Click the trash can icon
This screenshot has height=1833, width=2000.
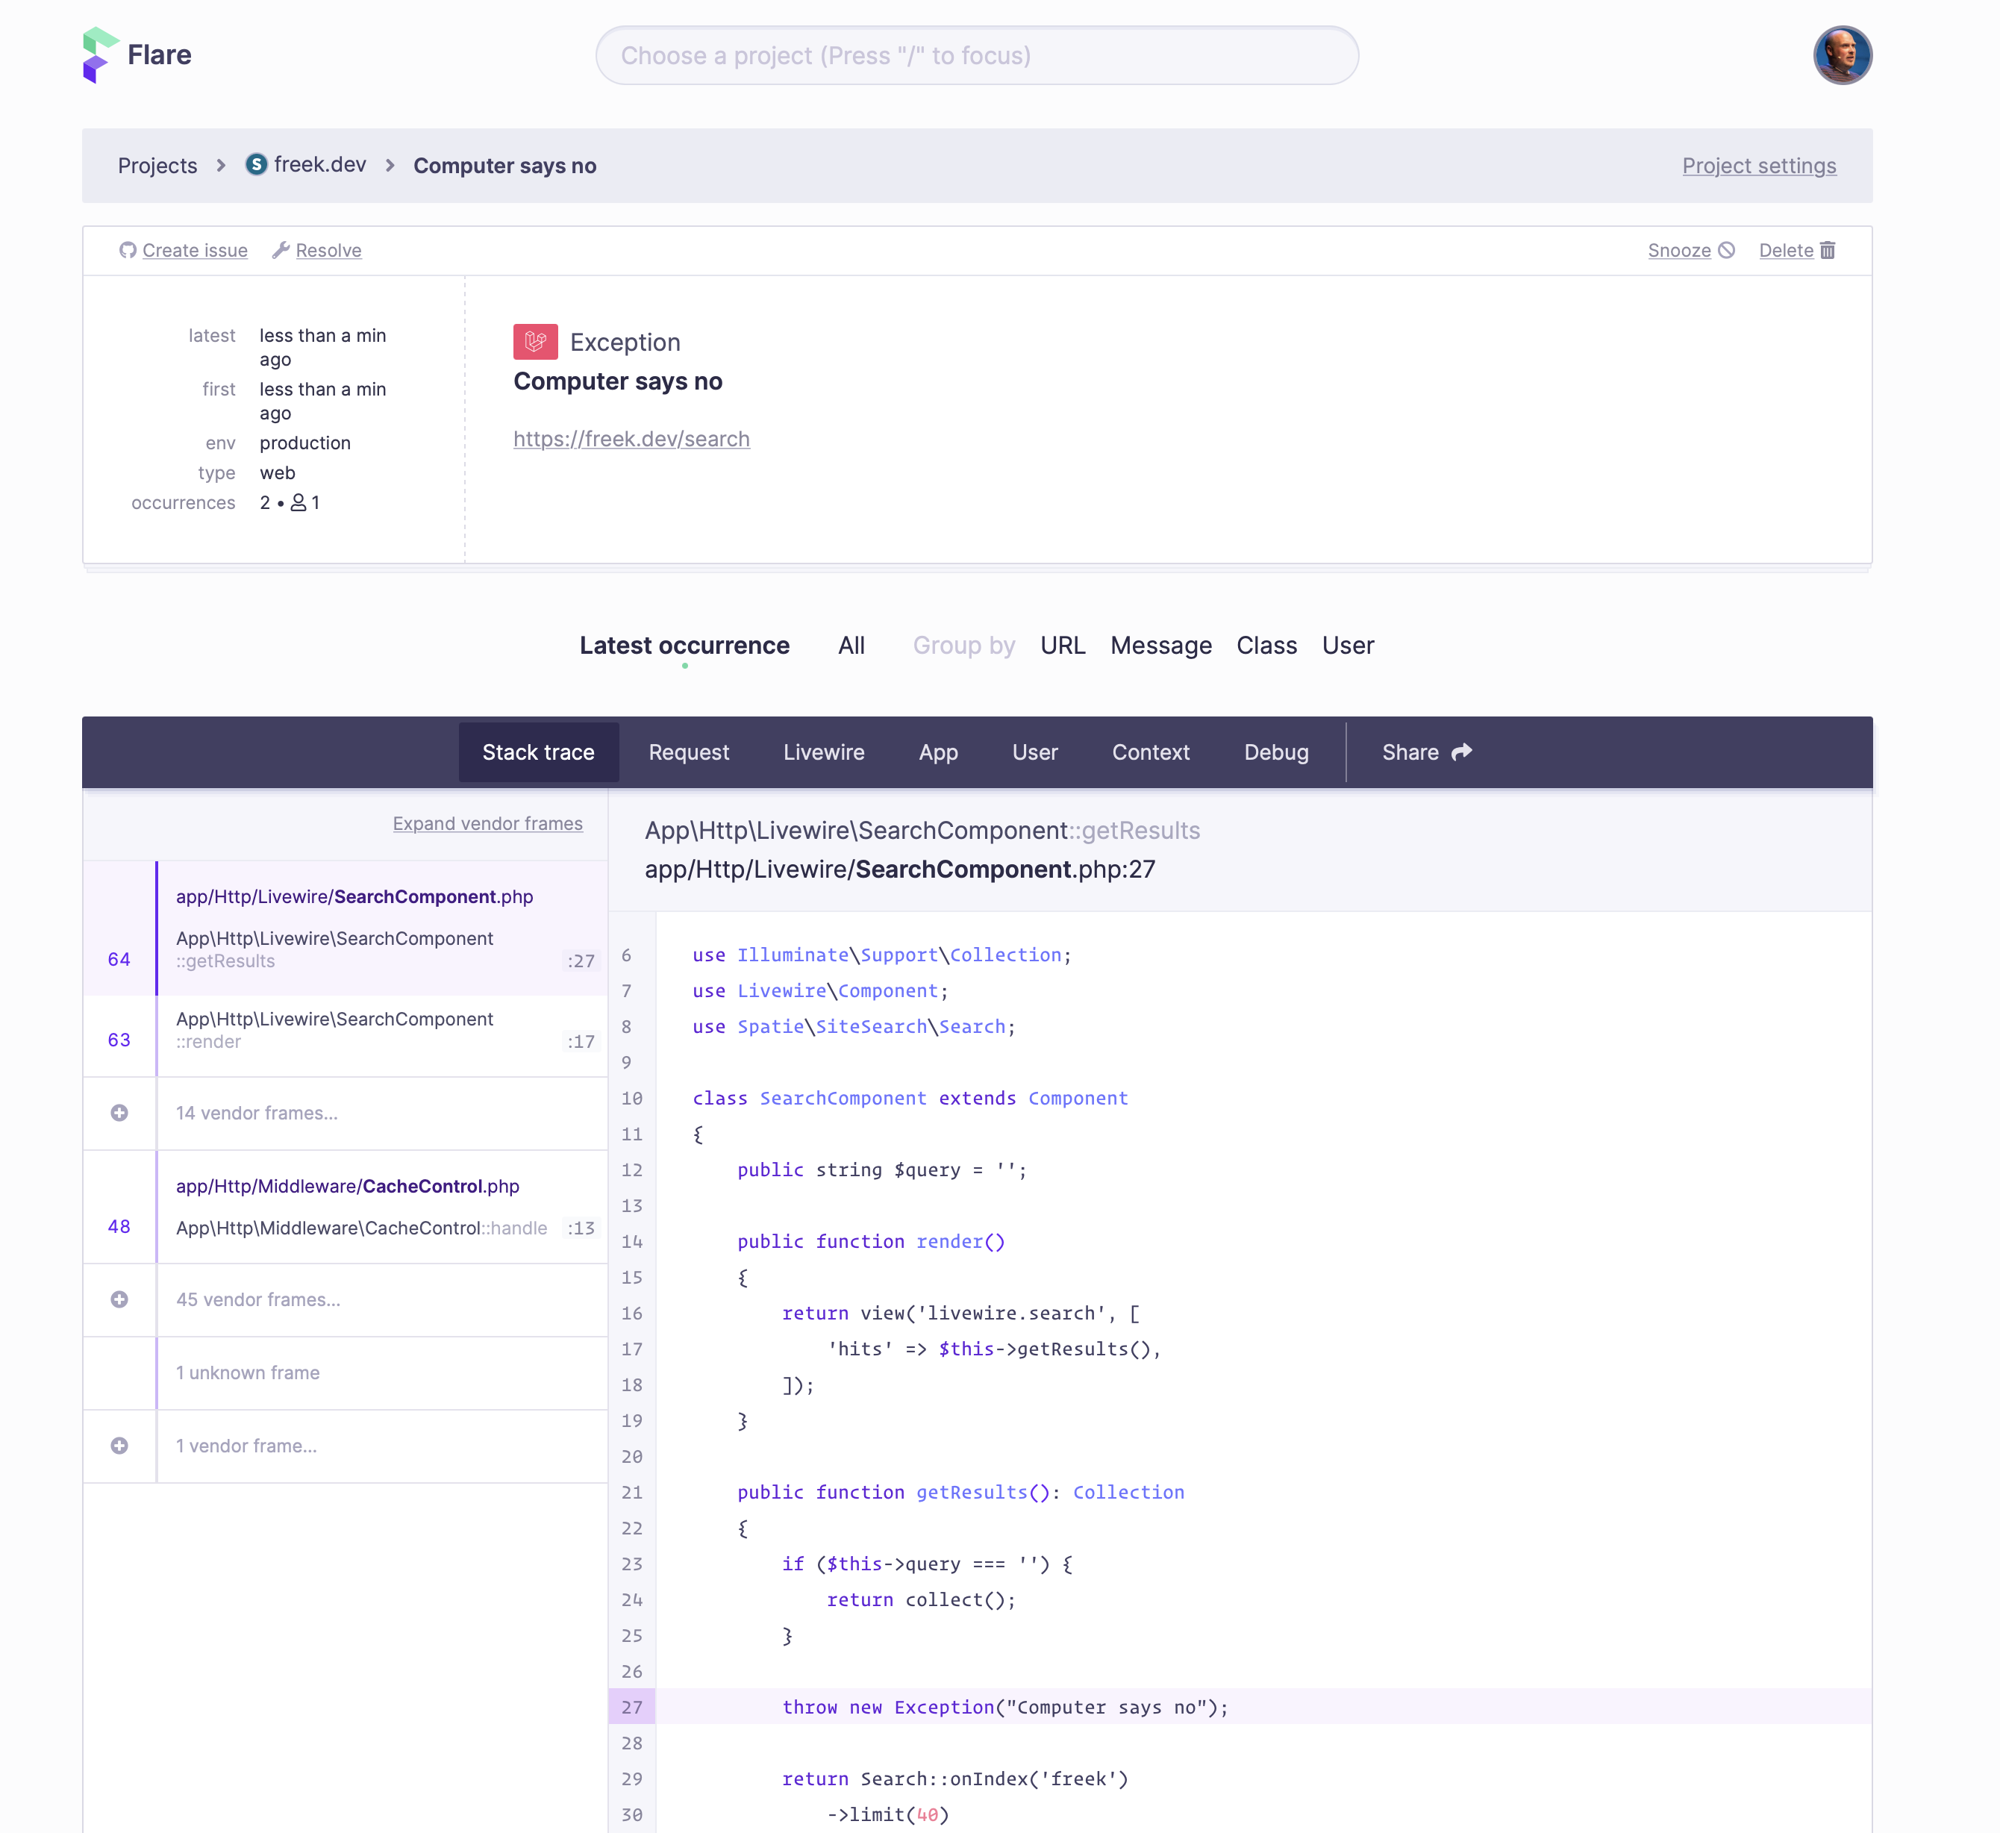tap(1828, 250)
